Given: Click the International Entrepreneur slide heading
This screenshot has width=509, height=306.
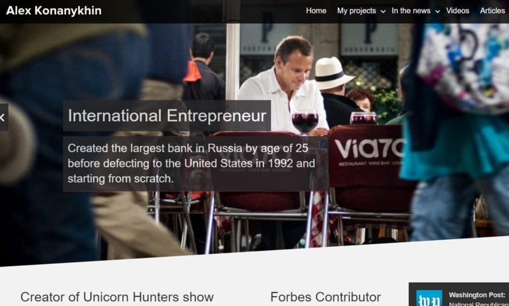Looking at the screenshot, I should click(167, 116).
